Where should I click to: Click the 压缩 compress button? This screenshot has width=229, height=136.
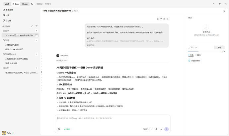tap(219, 47)
